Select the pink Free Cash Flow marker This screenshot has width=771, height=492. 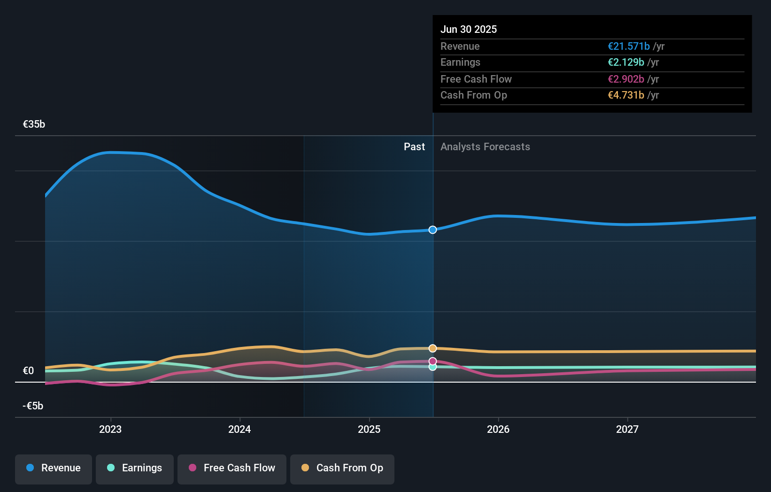coord(432,361)
